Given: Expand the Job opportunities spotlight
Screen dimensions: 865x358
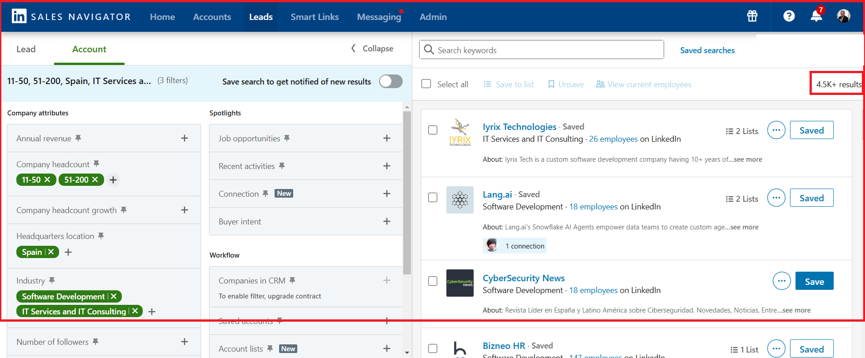Looking at the screenshot, I should click(x=387, y=138).
